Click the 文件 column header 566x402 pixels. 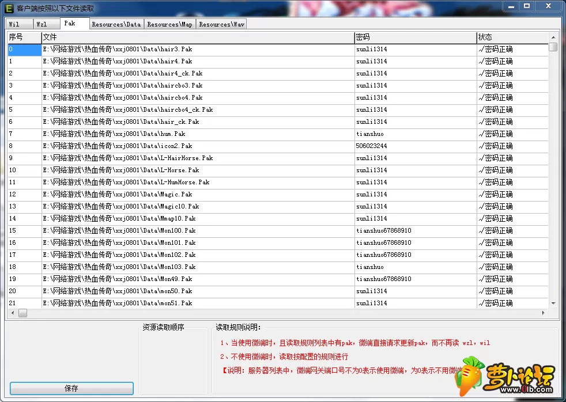coord(198,37)
